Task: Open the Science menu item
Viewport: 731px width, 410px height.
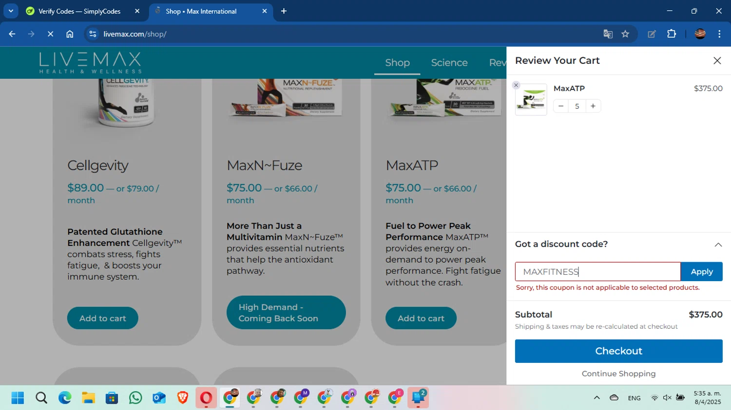Action: [449, 63]
